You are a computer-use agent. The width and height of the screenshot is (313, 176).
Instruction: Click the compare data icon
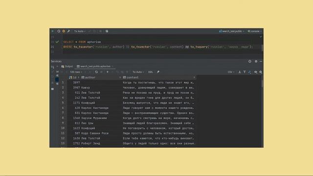[250, 72]
